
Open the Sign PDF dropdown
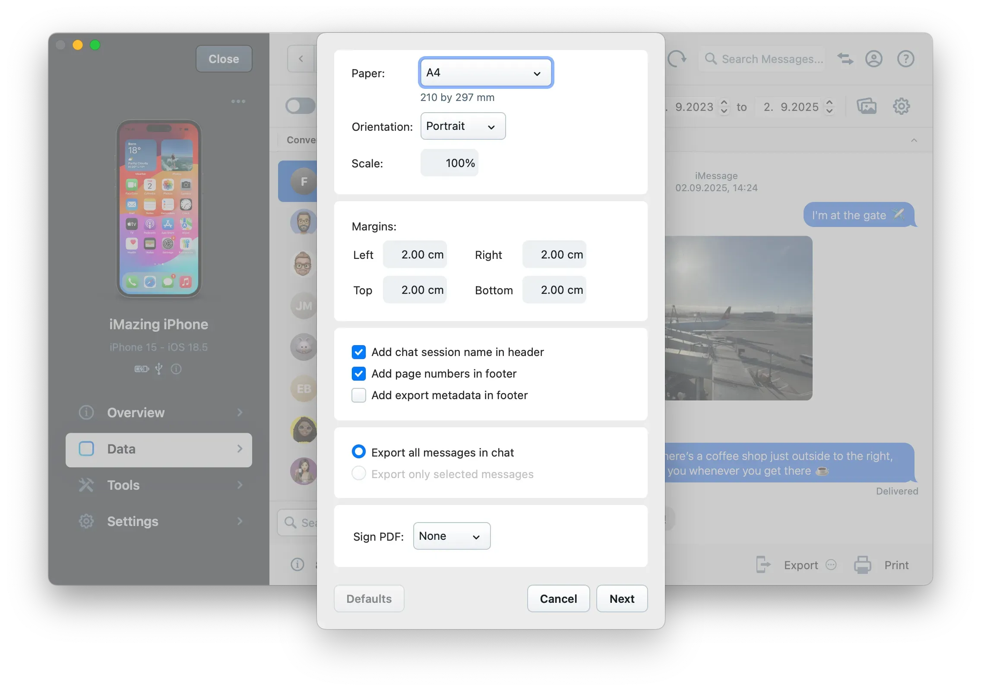click(x=451, y=536)
